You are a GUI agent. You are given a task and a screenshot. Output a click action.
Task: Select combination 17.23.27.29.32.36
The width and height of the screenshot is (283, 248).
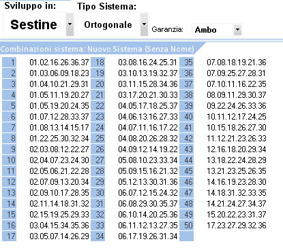237,226
